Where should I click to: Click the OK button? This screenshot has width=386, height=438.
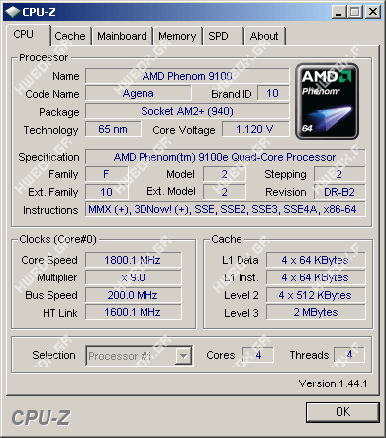(342, 412)
